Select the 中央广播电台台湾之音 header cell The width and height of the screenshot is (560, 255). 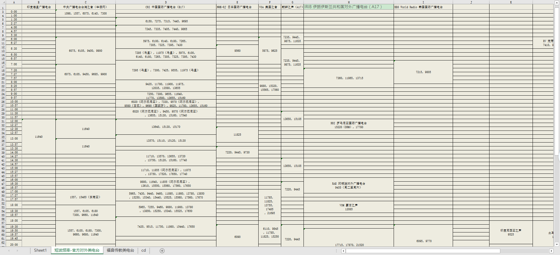pos(86,7)
